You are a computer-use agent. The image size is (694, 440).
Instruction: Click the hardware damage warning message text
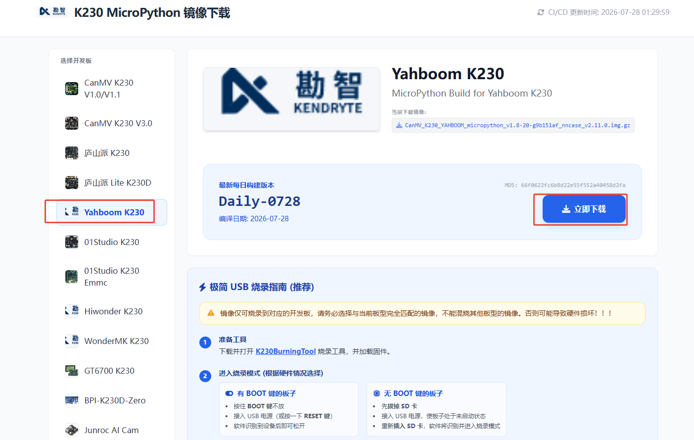point(416,313)
